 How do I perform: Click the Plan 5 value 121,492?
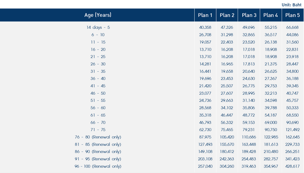pos(292,130)
